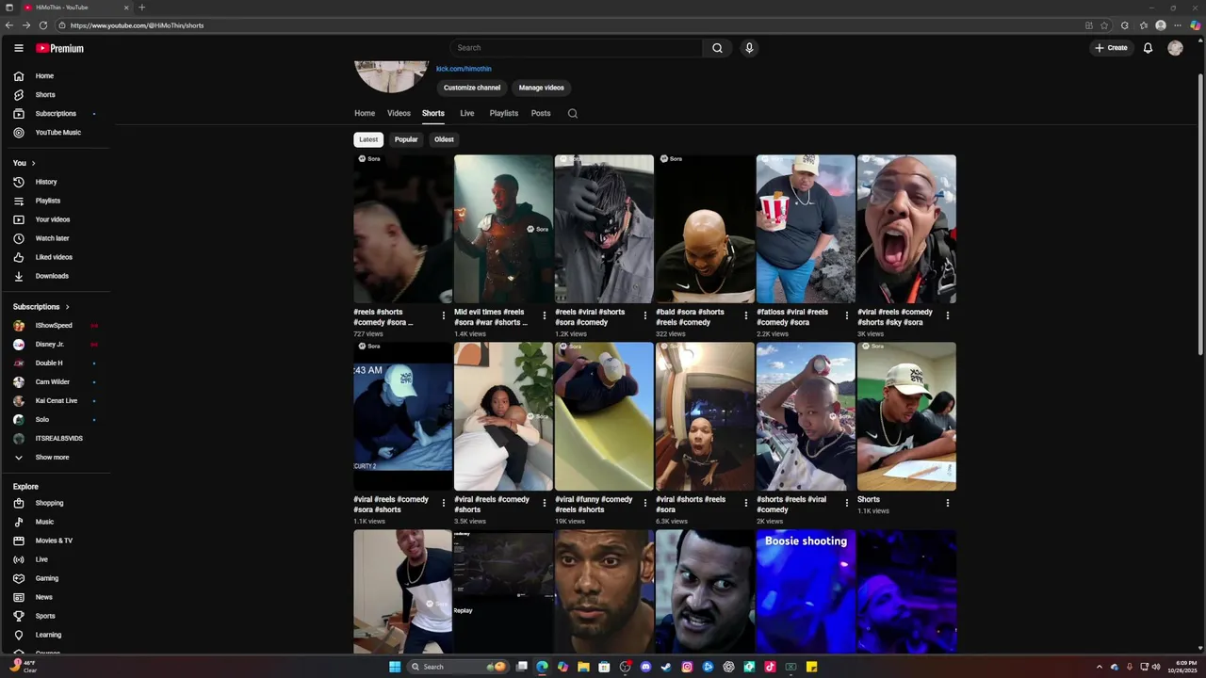This screenshot has width=1206, height=678.
Task: Start voice search with microphone
Action: tap(749, 48)
